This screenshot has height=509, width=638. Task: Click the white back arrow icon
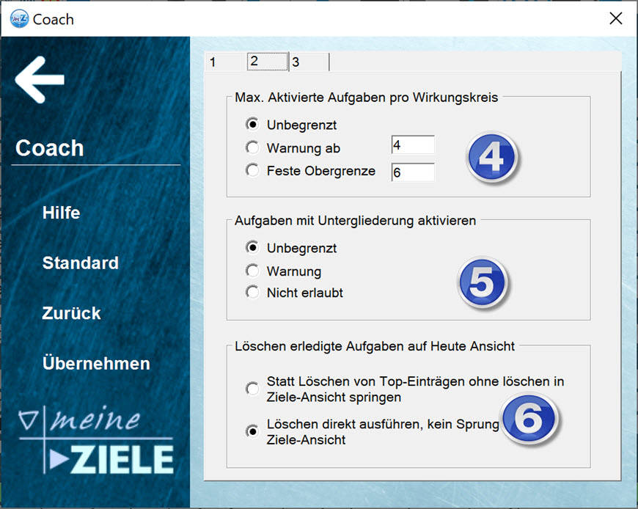click(40, 79)
